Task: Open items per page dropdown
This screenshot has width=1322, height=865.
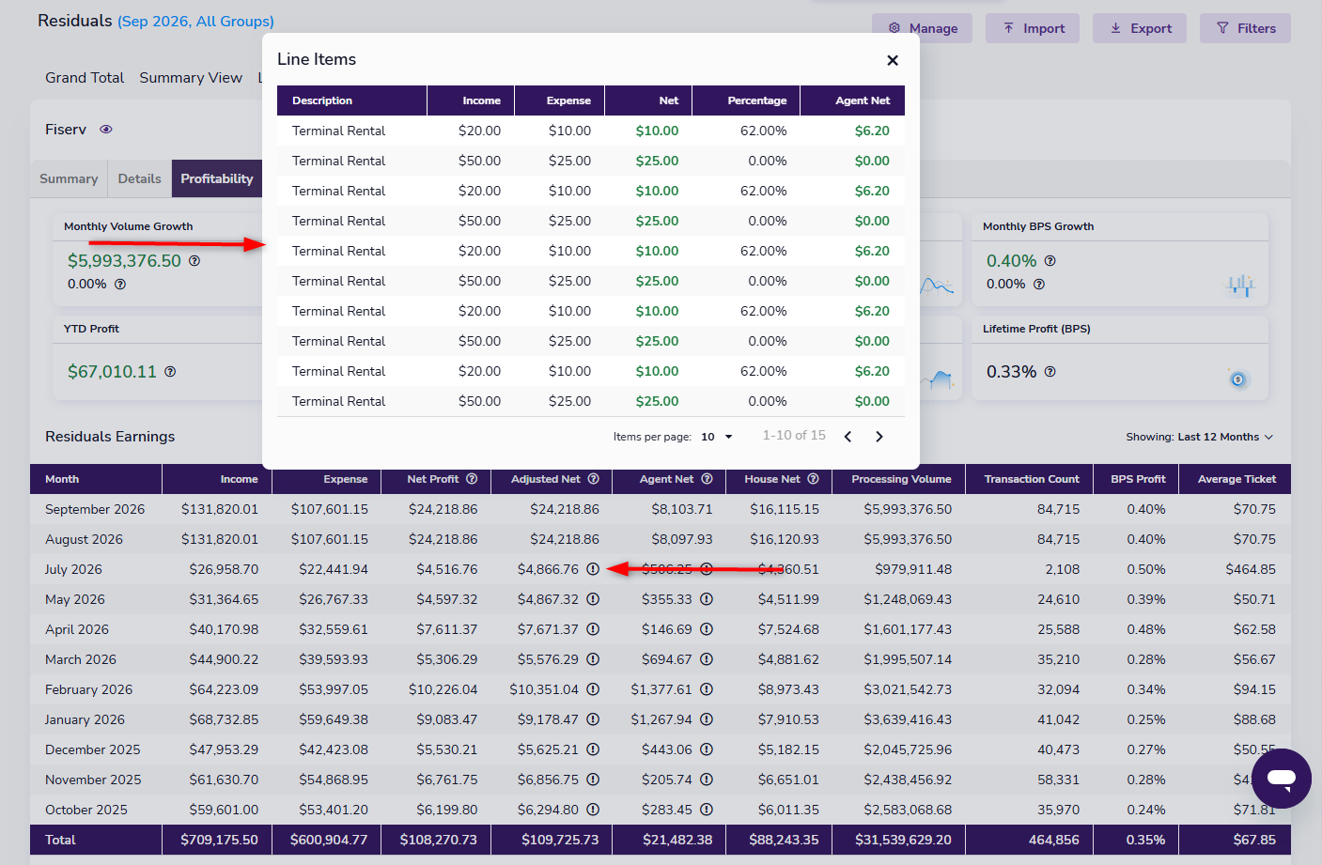Action: click(718, 437)
